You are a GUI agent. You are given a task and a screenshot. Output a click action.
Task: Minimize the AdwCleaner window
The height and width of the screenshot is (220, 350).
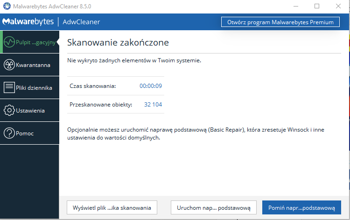296,6
